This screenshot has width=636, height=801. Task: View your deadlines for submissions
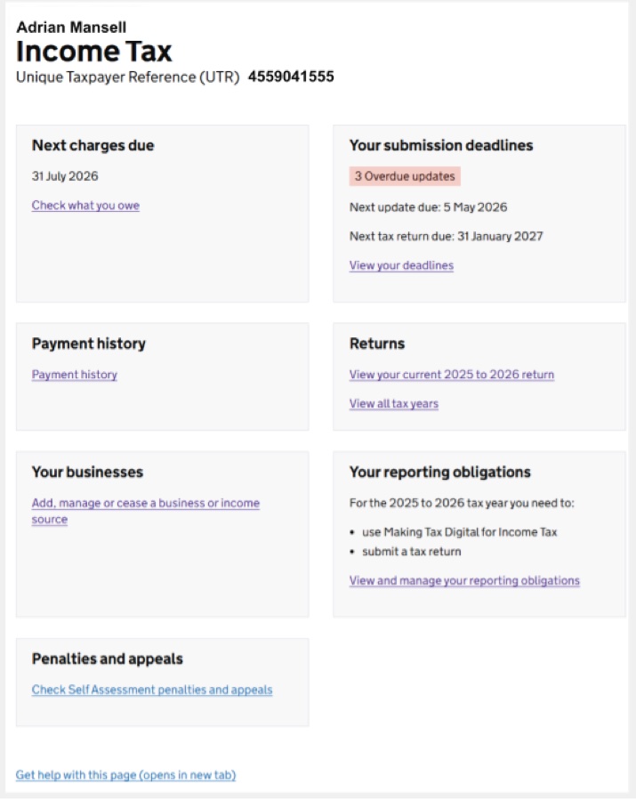pos(400,265)
